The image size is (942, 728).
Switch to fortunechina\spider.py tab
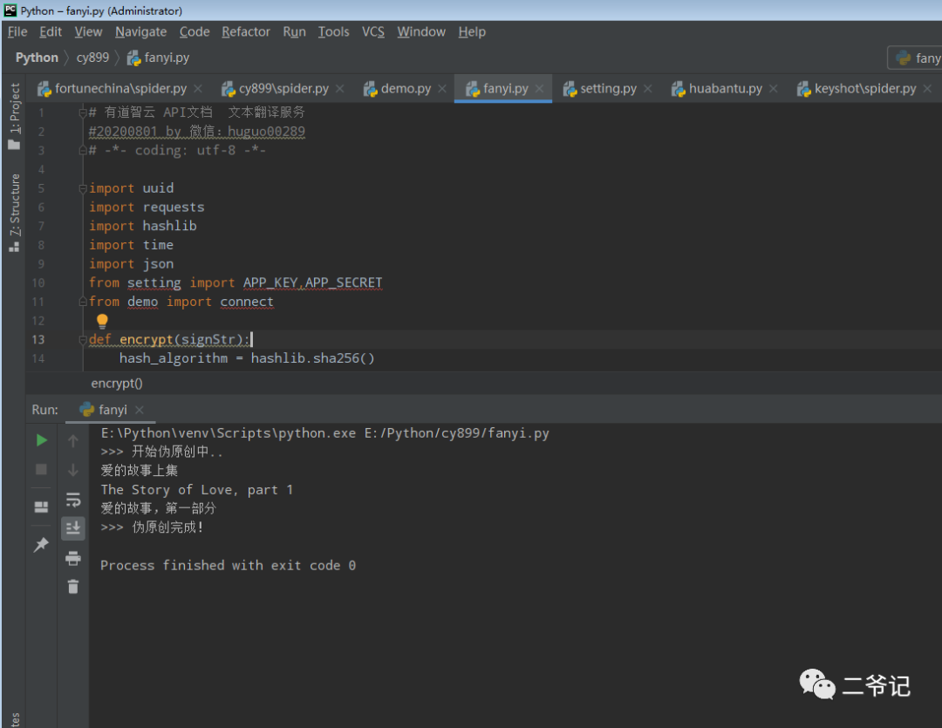(x=120, y=88)
